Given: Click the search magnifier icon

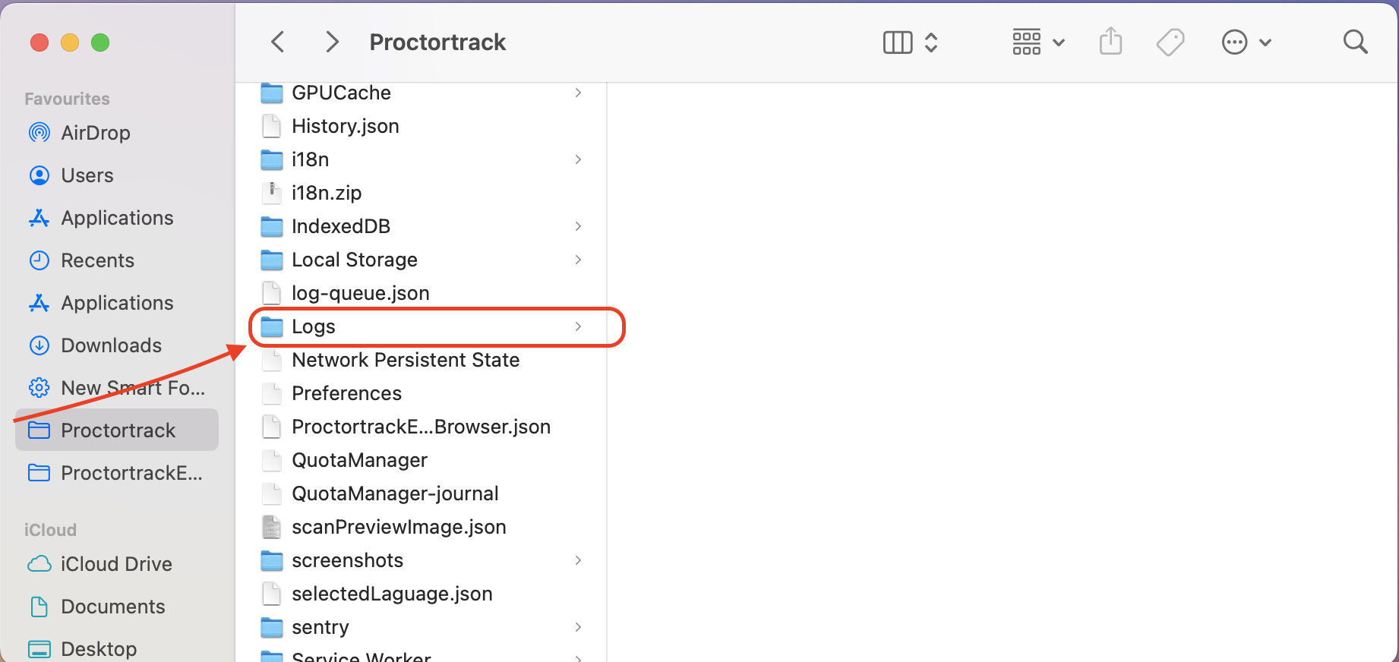Looking at the screenshot, I should pyautogui.click(x=1355, y=42).
